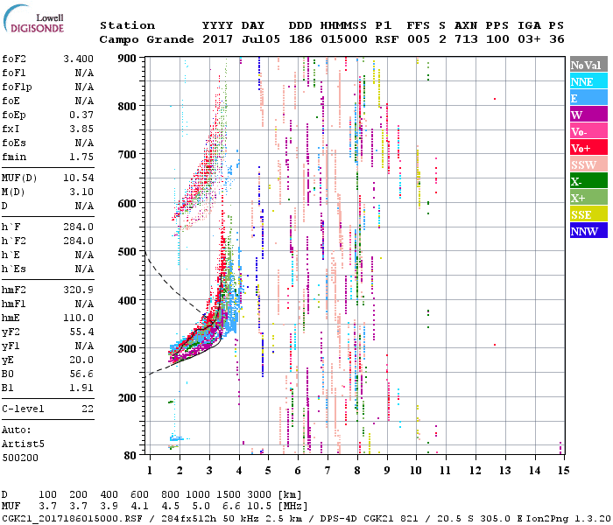The image size is (613, 525).
Task: Click the date Jul05 in header
Action: click(261, 39)
